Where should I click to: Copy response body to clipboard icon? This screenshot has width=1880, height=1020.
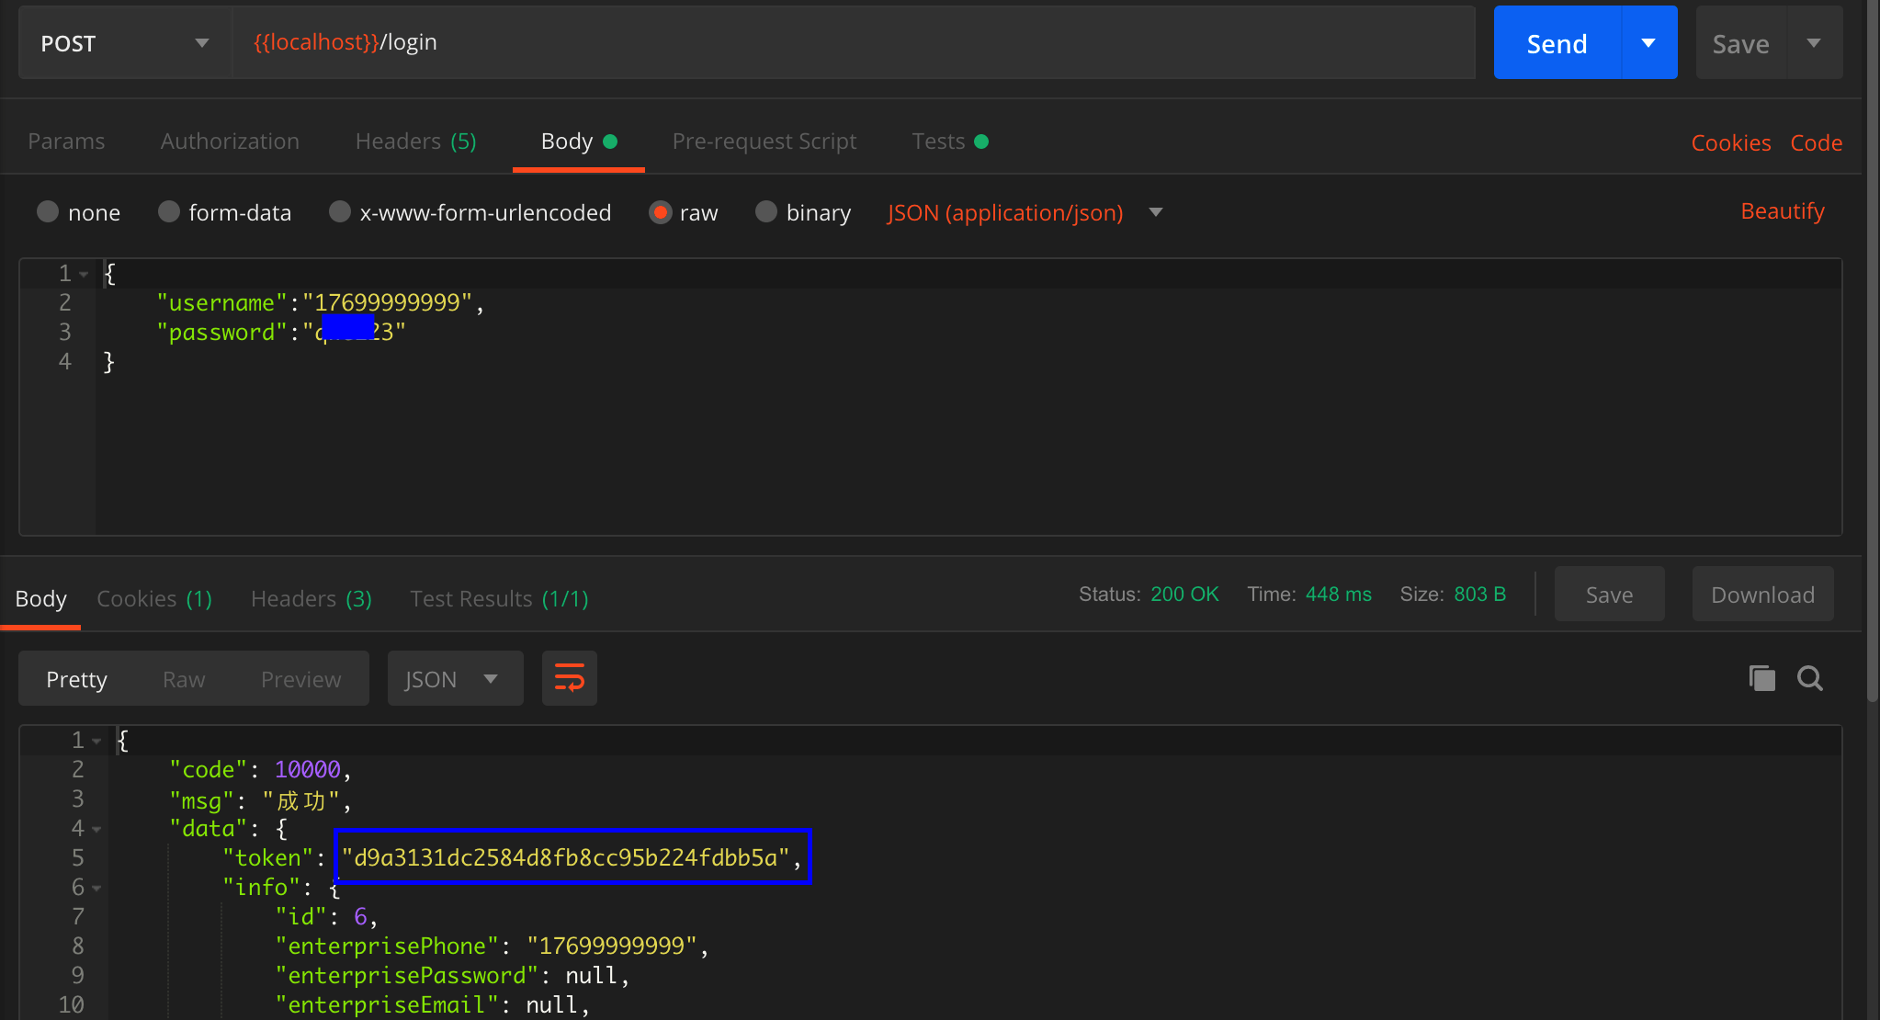pyautogui.click(x=1761, y=678)
